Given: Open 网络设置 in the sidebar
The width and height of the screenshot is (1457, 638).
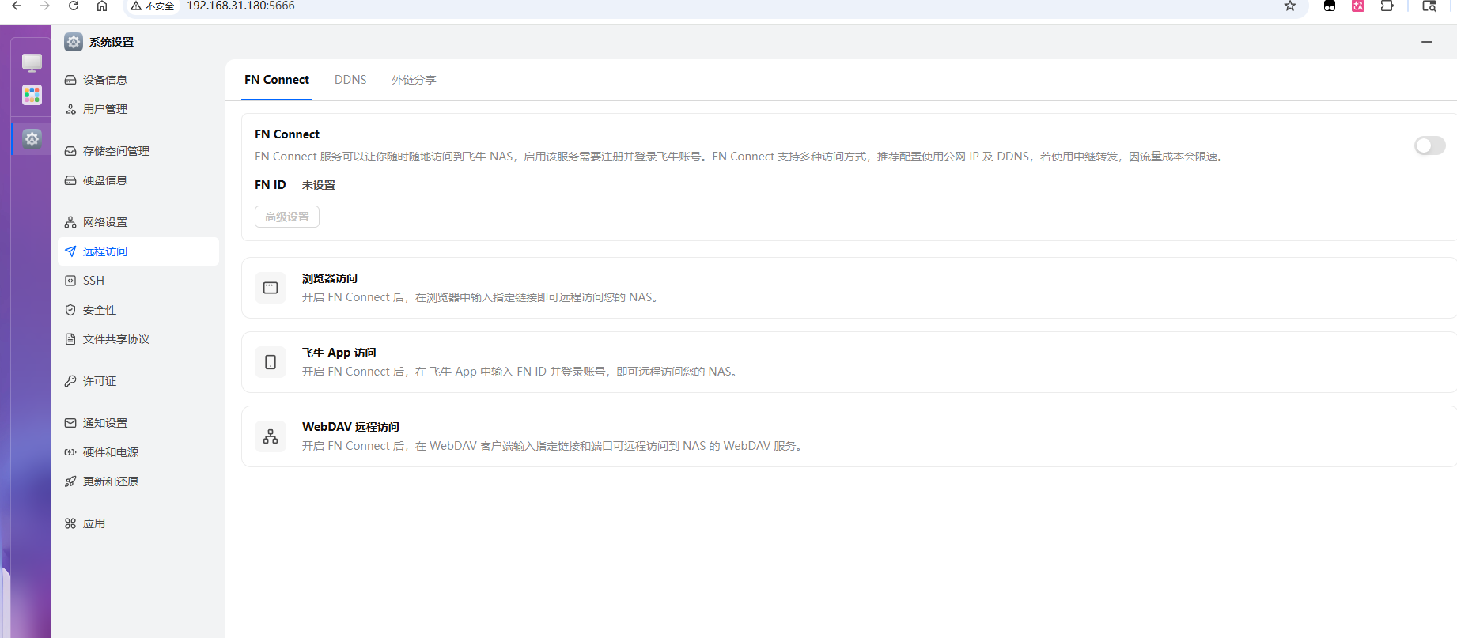Looking at the screenshot, I should pos(138,222).
